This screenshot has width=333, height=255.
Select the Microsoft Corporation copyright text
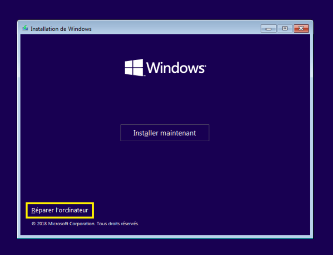click(85, 224)
